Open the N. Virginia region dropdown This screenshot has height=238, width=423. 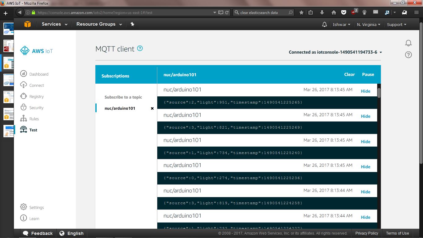368,24
